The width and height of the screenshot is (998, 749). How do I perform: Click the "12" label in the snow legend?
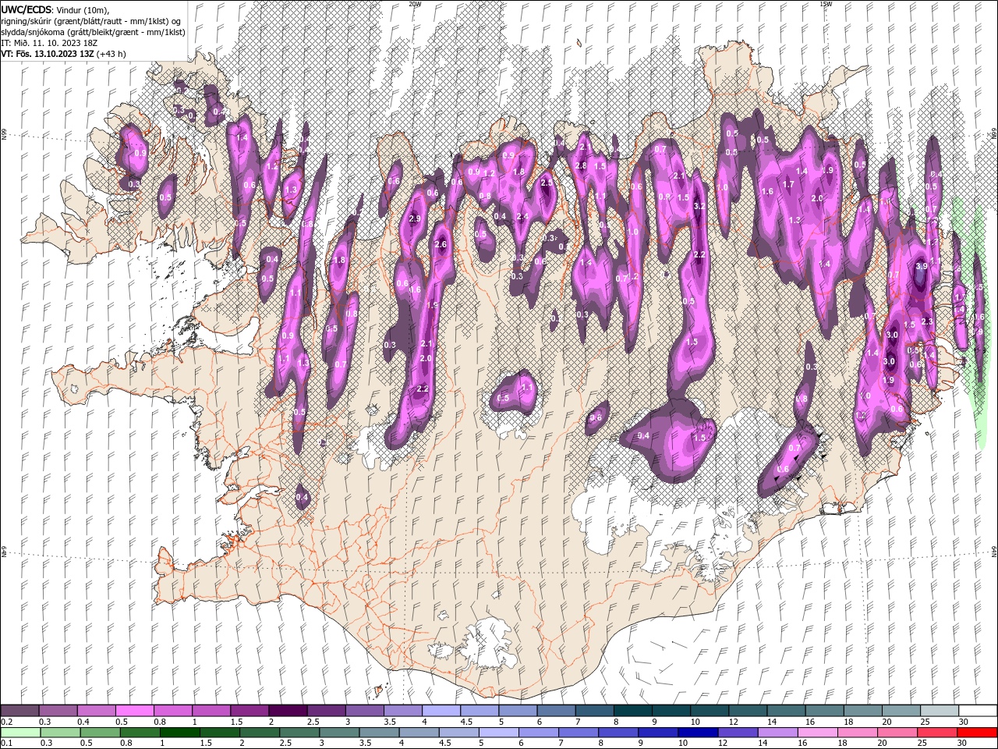[732, 722]
